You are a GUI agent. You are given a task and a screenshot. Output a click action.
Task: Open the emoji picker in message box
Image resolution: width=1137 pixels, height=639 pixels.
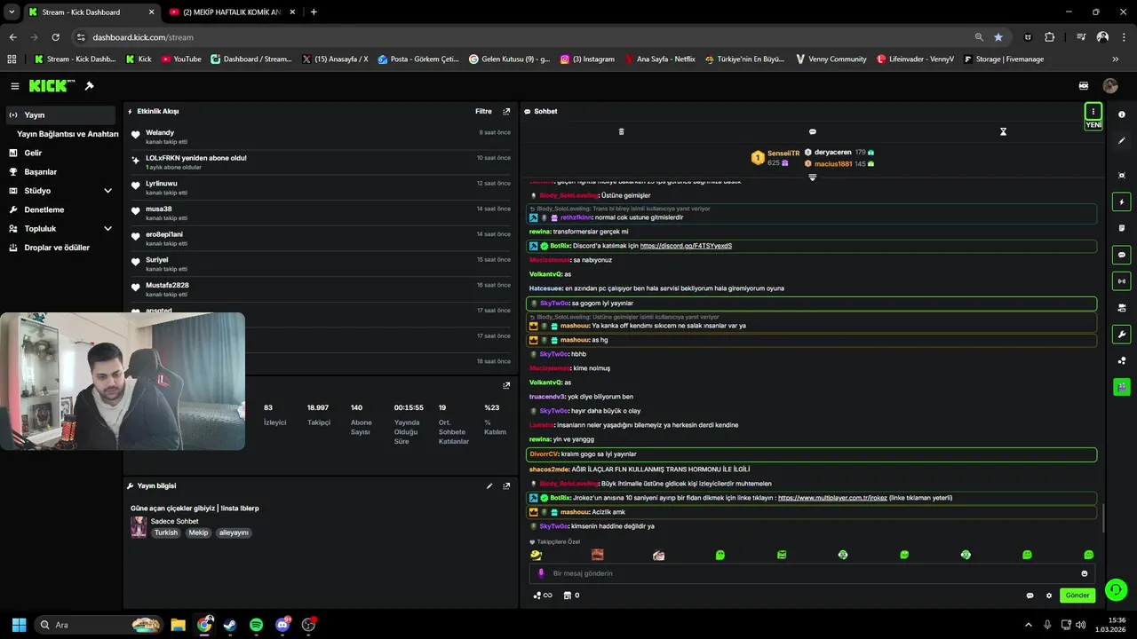tap(1085, 573)
